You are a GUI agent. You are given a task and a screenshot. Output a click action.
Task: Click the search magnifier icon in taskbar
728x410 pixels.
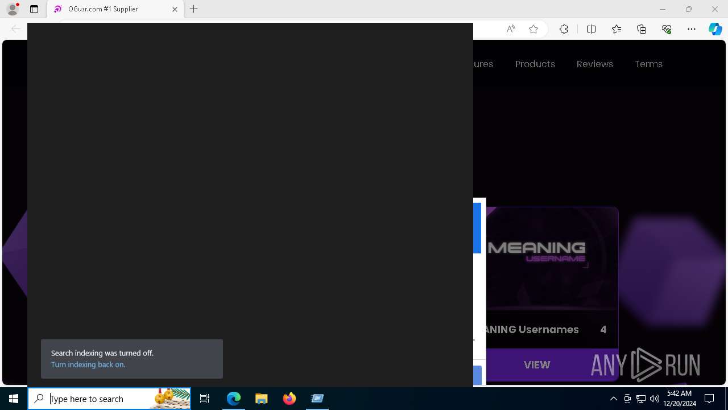(39, 399)
